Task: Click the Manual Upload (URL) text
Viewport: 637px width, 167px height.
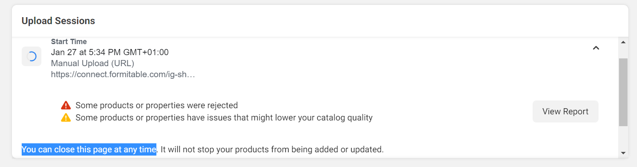Action: point(93,63)
